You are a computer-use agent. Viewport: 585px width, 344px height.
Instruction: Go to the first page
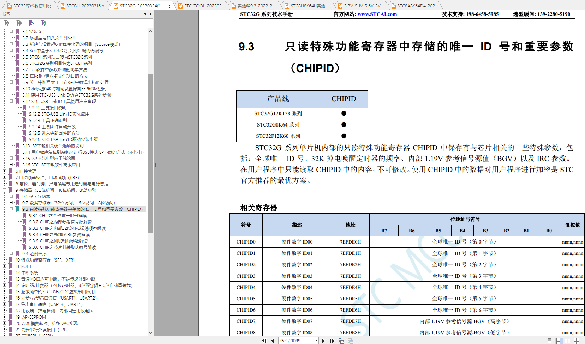coord(264,340)
